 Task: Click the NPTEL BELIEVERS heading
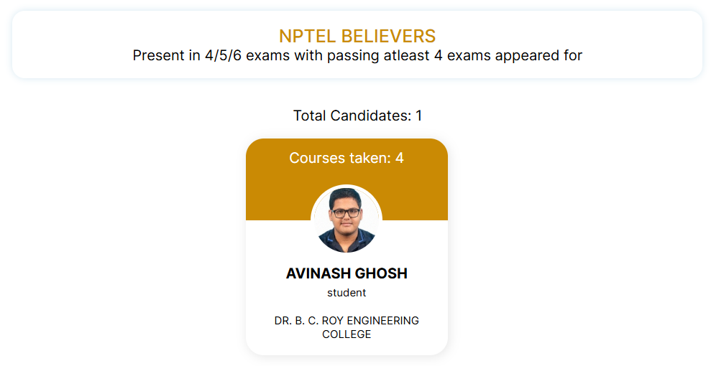(x=357, y=36)
